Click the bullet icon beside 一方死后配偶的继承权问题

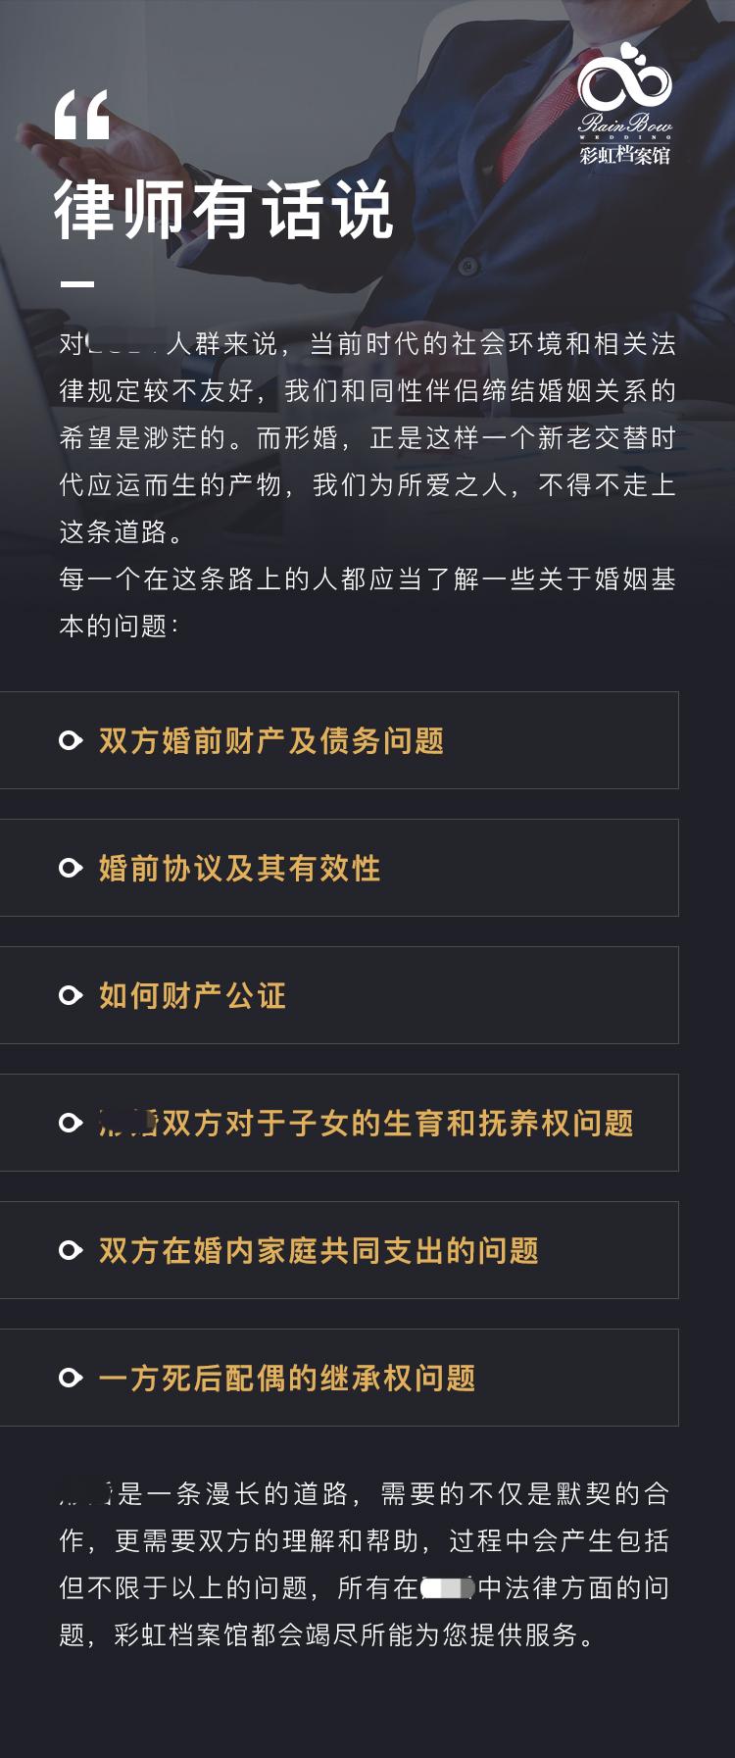(71, 1378)
